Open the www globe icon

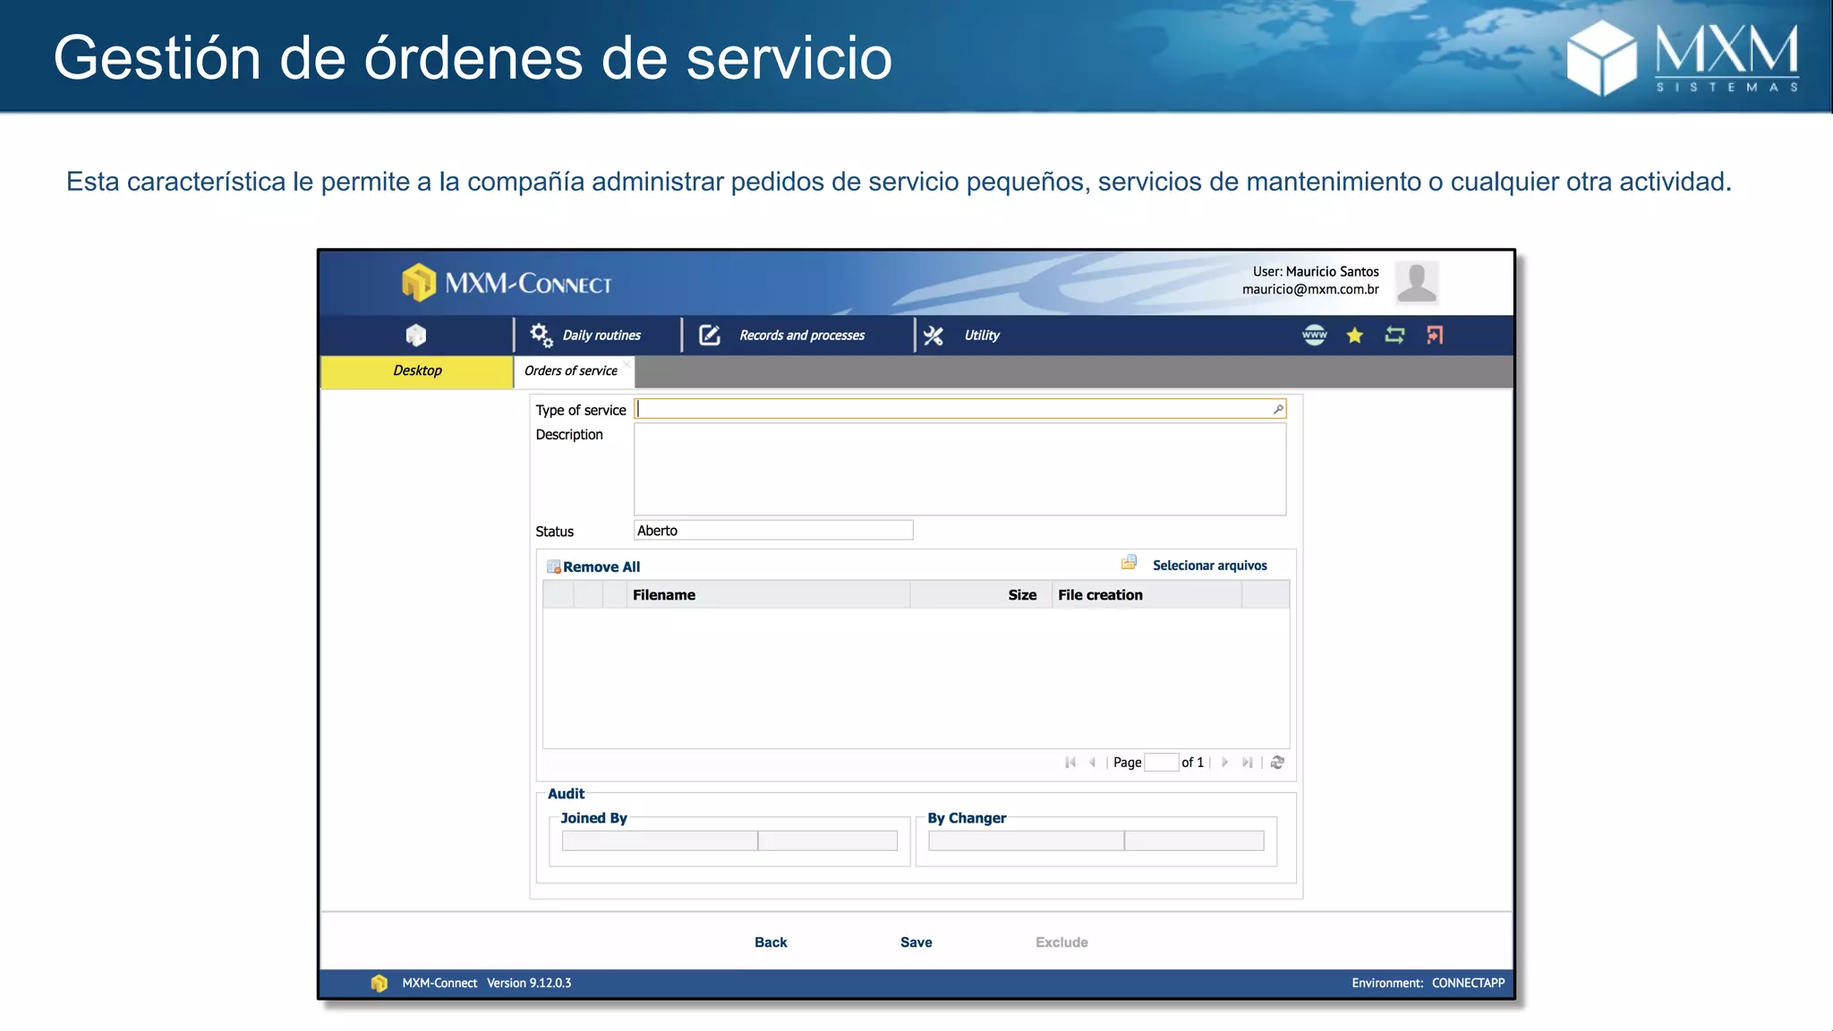tap(1315, 335)
